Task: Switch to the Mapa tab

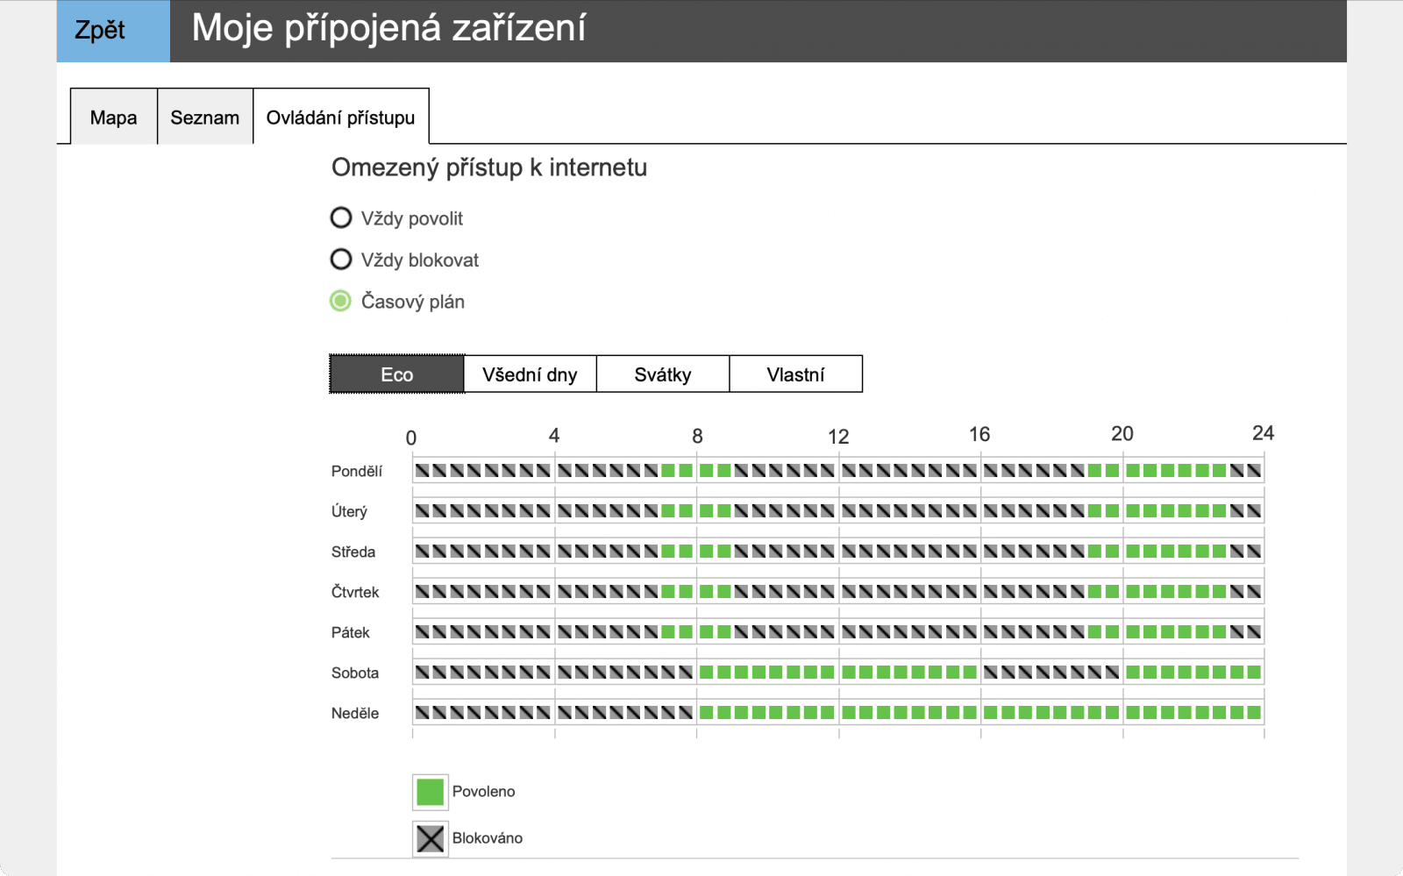Action: click(114, 118)
